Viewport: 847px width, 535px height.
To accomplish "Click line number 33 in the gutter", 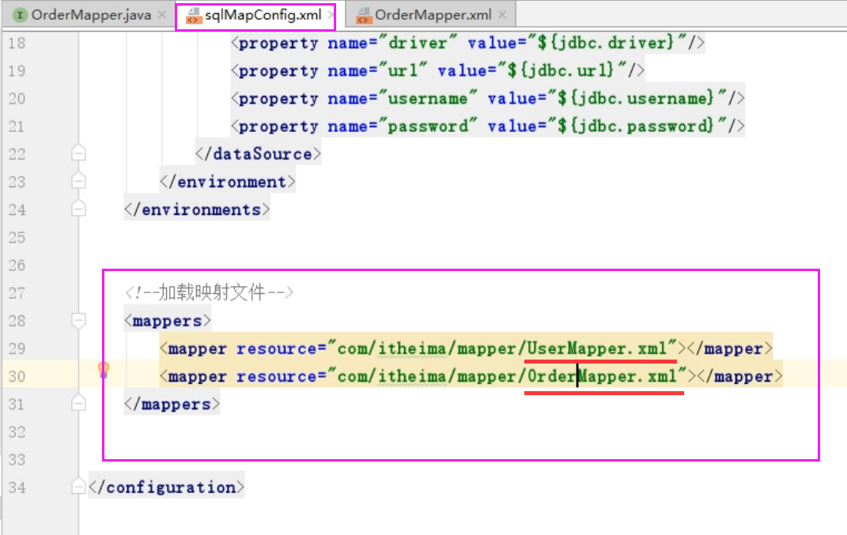I will point(17,460).
